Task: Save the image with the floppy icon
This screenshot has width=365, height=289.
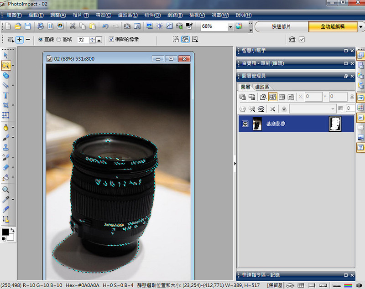Action: click(28, 26)
